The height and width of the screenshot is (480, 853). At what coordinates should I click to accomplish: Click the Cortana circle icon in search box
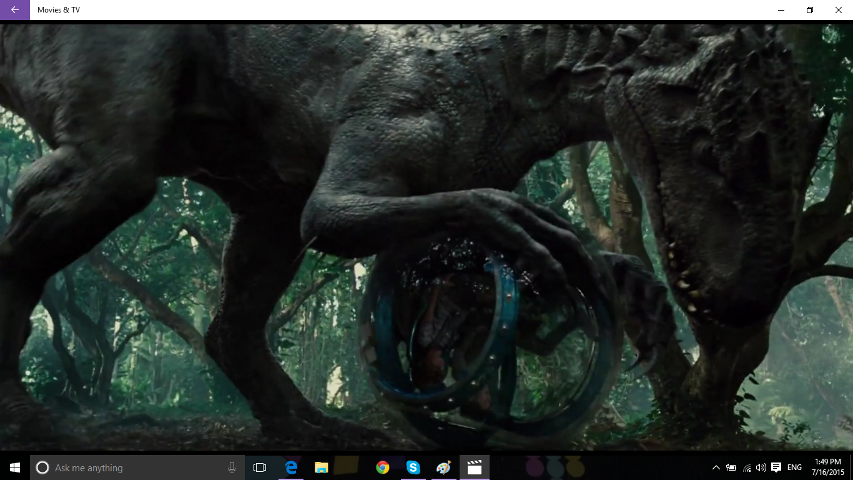[42, 467]
